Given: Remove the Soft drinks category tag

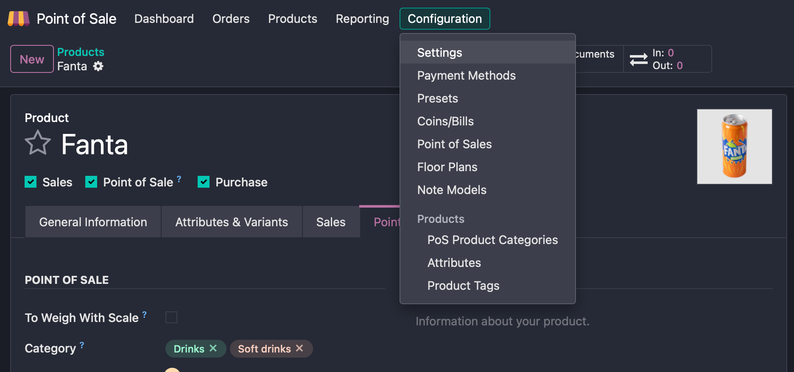Looking at the screenshot, I should point(299,348).
